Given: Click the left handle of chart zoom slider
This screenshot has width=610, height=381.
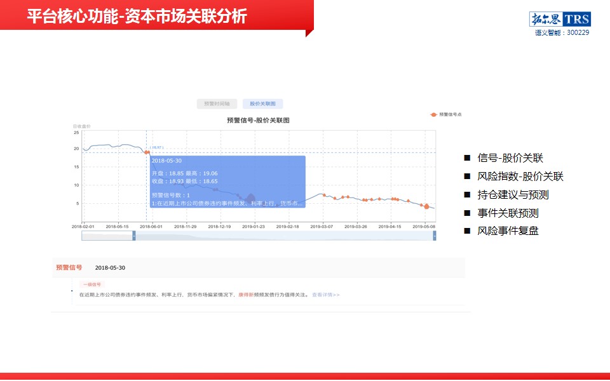Looking at the screenshot, I should pos(134,236).
